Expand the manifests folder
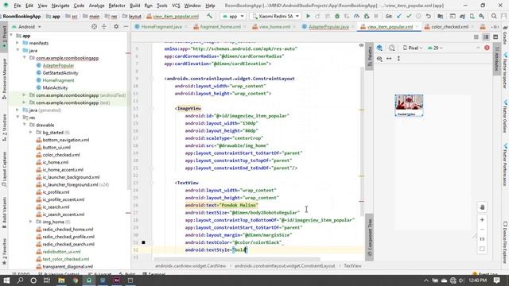The width and height of the screenshot is (509, 286). pyautogui.click(x=17, y=43)
